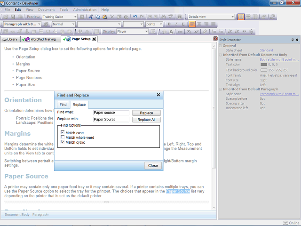
Task: Click the Text color swatch
Action: [x=264, y=65]
